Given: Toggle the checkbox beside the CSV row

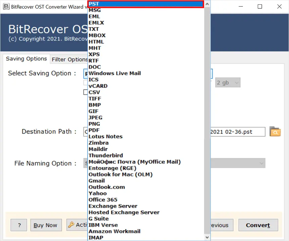Looking at the screenshot, I should click(x=85, y=92).
